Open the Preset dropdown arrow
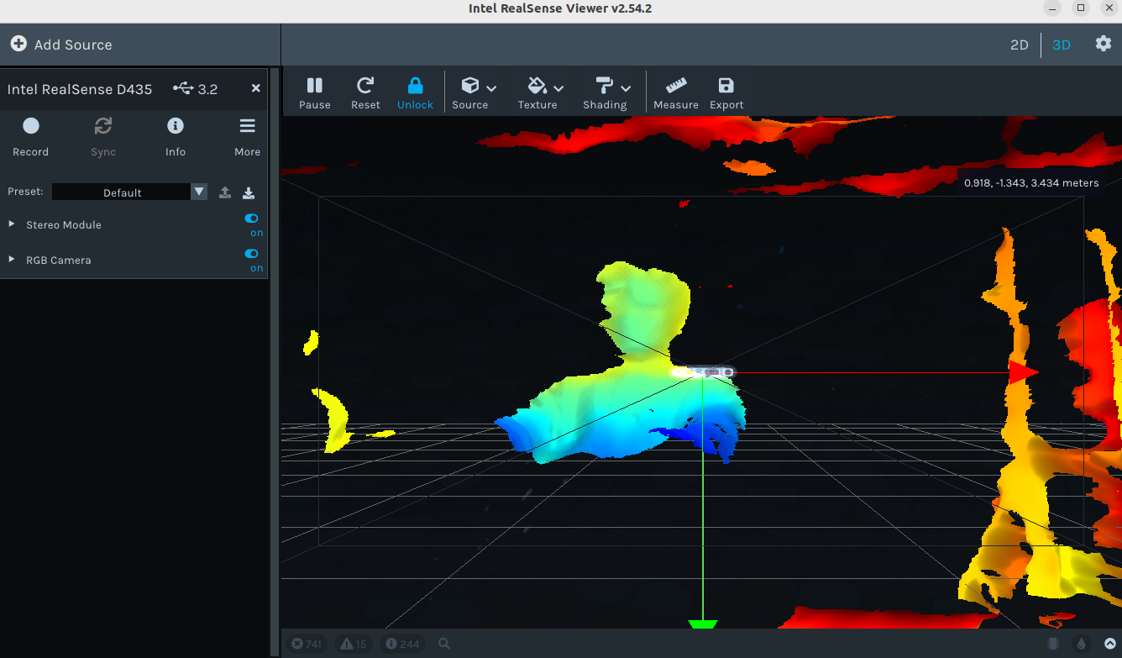Image resolution: width=1122 pixels, height=658 pixels. pyautogui.click(x=199, y=192)
